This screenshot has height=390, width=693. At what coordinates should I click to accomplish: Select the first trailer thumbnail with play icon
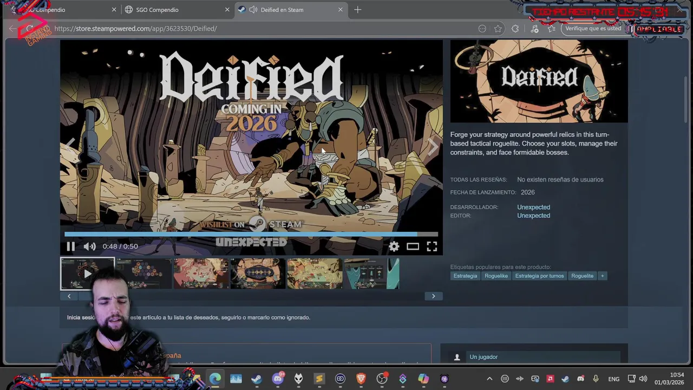(x=87, y=274)
